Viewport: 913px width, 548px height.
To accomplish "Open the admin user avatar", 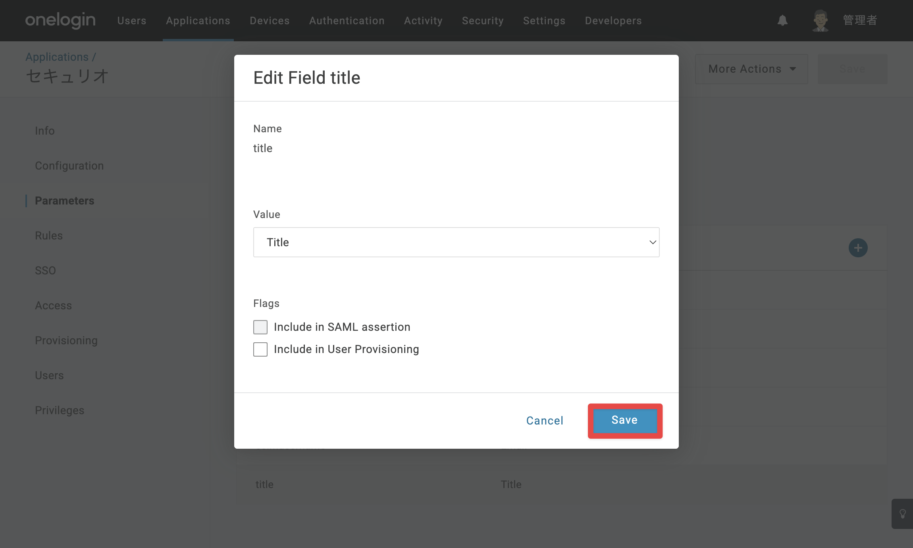I will tap(820, 21).
